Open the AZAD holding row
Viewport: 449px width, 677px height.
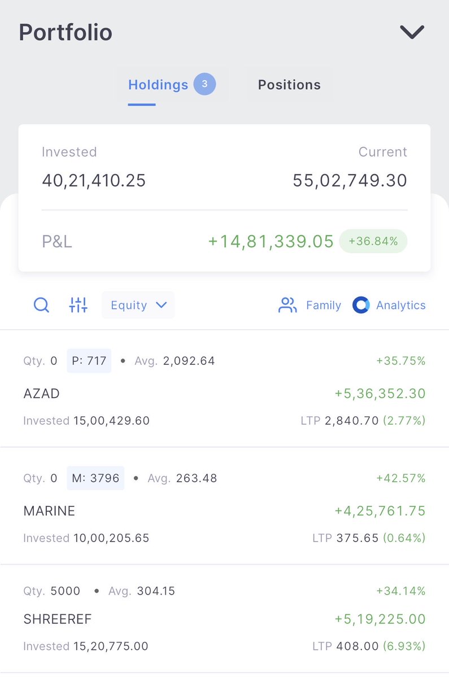pos(225,388)
